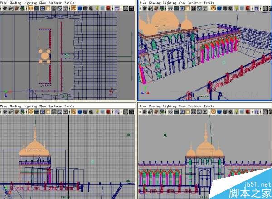Open View menu in top view panel
This screenshot has height=199, width=272.
[4, 3]
